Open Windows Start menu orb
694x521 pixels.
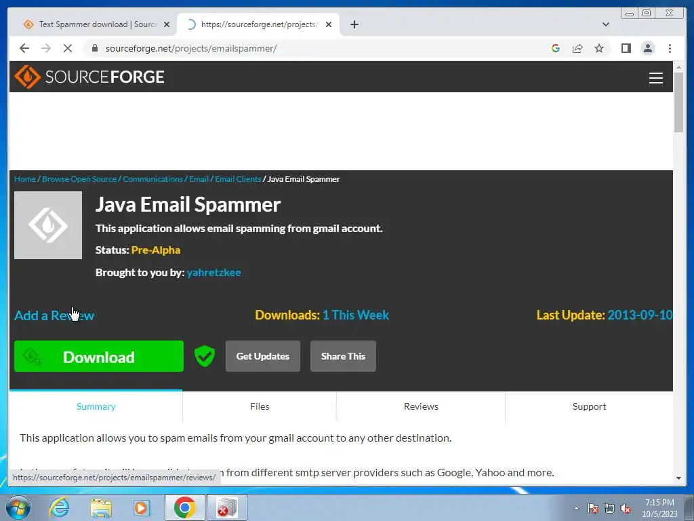pos(18,507)
